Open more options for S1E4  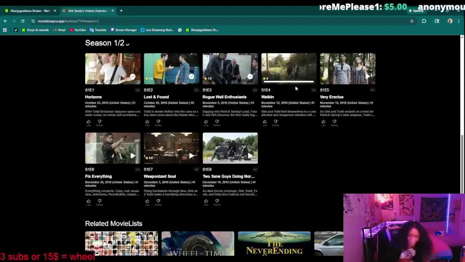click(314, 90)
